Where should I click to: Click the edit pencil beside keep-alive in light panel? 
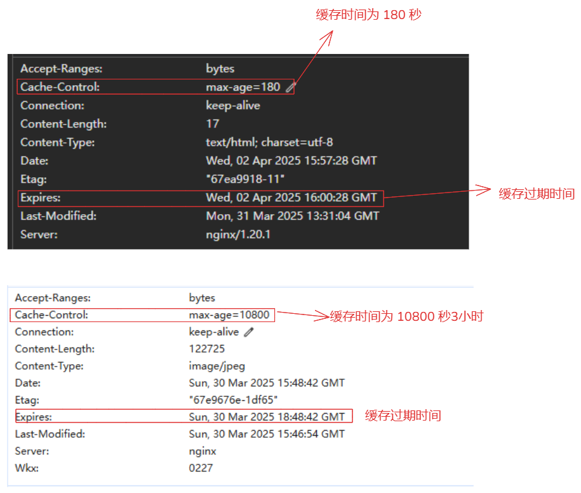pos(249,332)
